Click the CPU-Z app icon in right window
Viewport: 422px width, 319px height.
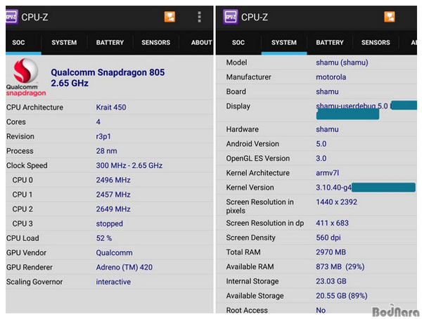tap(231, 16)
